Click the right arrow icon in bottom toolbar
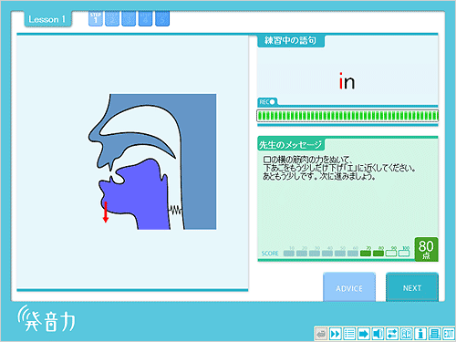 click(x=364, y=334)
